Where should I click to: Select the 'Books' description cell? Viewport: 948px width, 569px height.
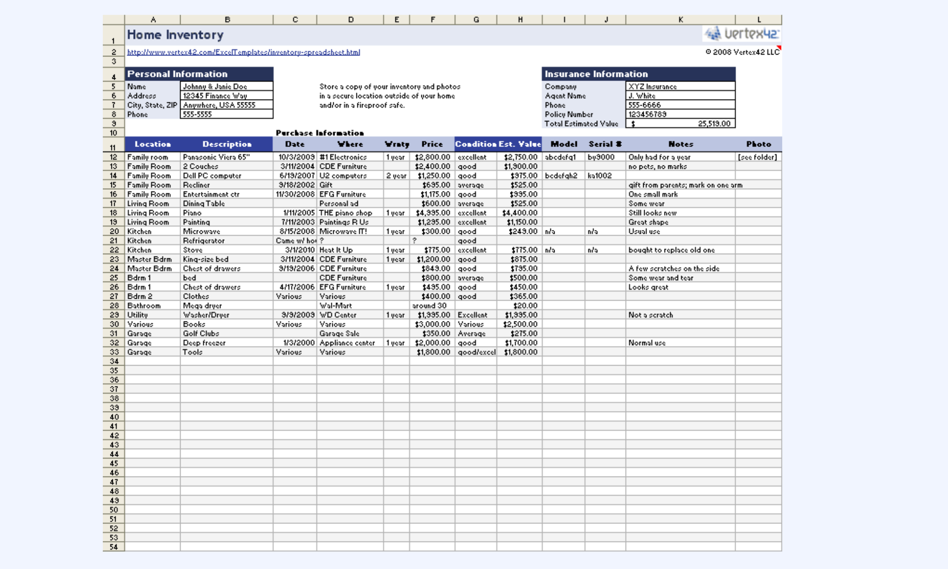(x=227, y=324)
